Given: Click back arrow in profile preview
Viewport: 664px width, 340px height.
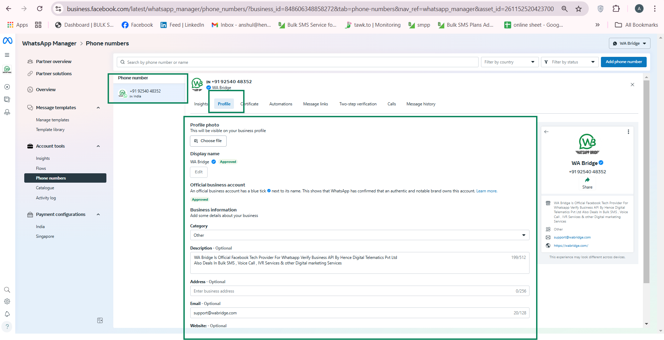Looking at the screenshot, I should [547, 132].
